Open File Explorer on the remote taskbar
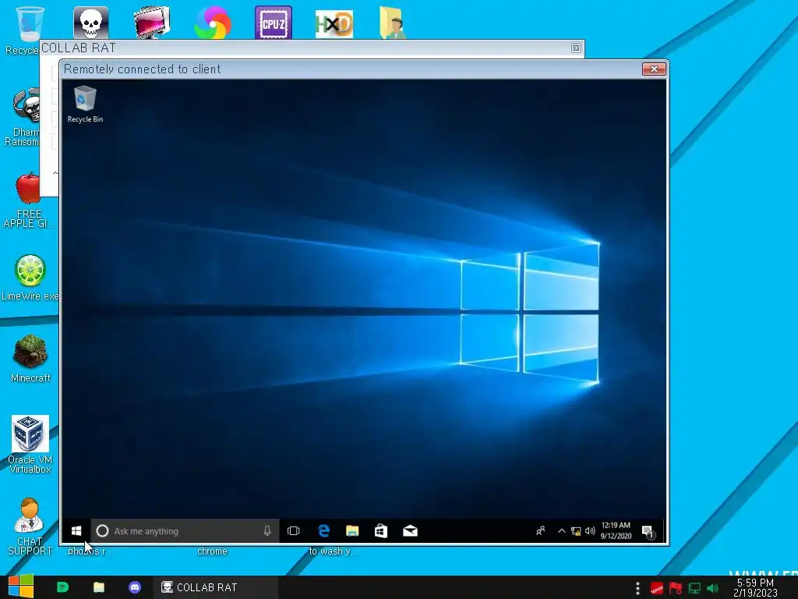798x599 pixels. click(352, 531)
